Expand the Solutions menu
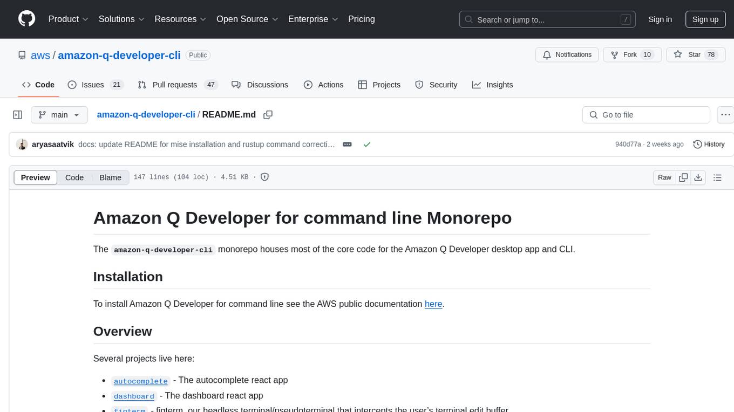The height and width of the screenshot is (412, 734). (x=121, y=19)
